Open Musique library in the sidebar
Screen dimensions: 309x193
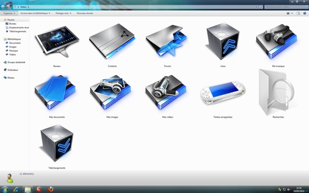click(14, 51)
